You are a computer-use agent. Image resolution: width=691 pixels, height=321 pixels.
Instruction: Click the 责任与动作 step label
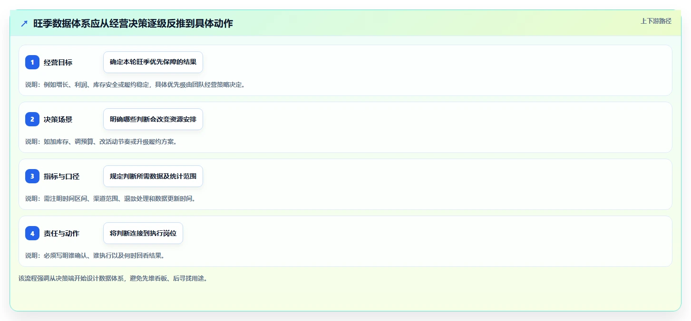61,233
